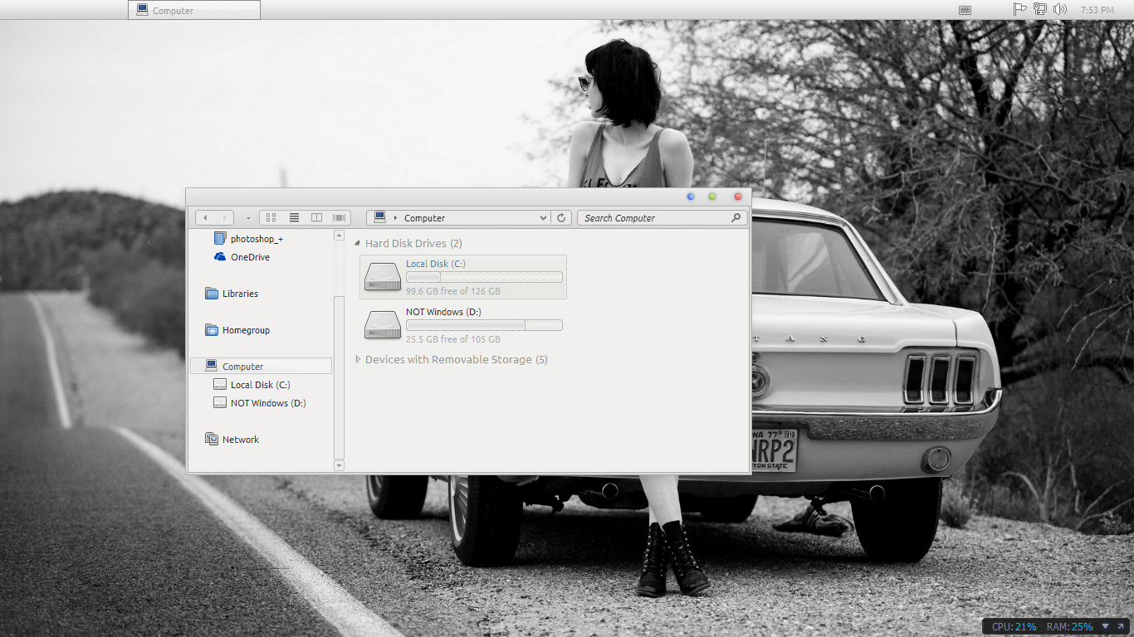Open the volume speaker tray icon

pyautogui.click(x=1060, y=9)
